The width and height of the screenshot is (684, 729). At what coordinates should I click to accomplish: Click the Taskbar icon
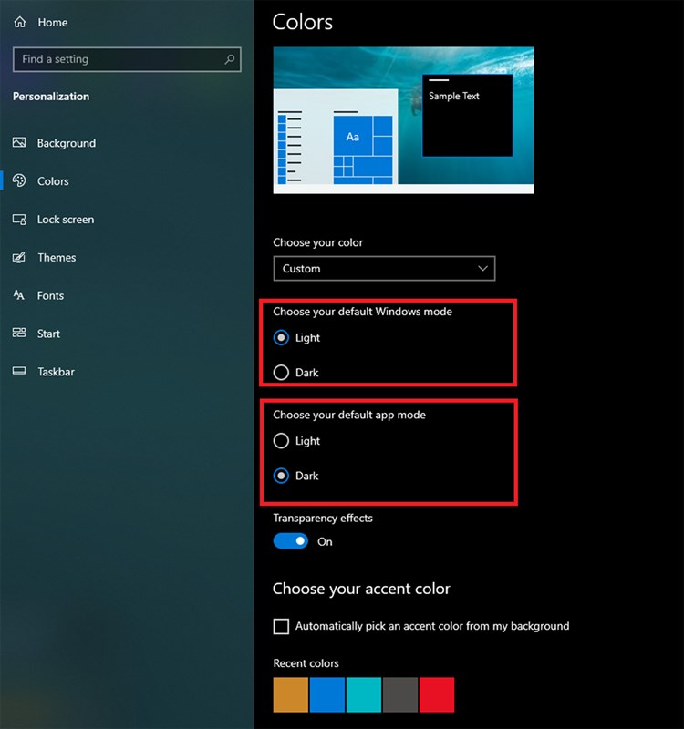coord(19,371)
